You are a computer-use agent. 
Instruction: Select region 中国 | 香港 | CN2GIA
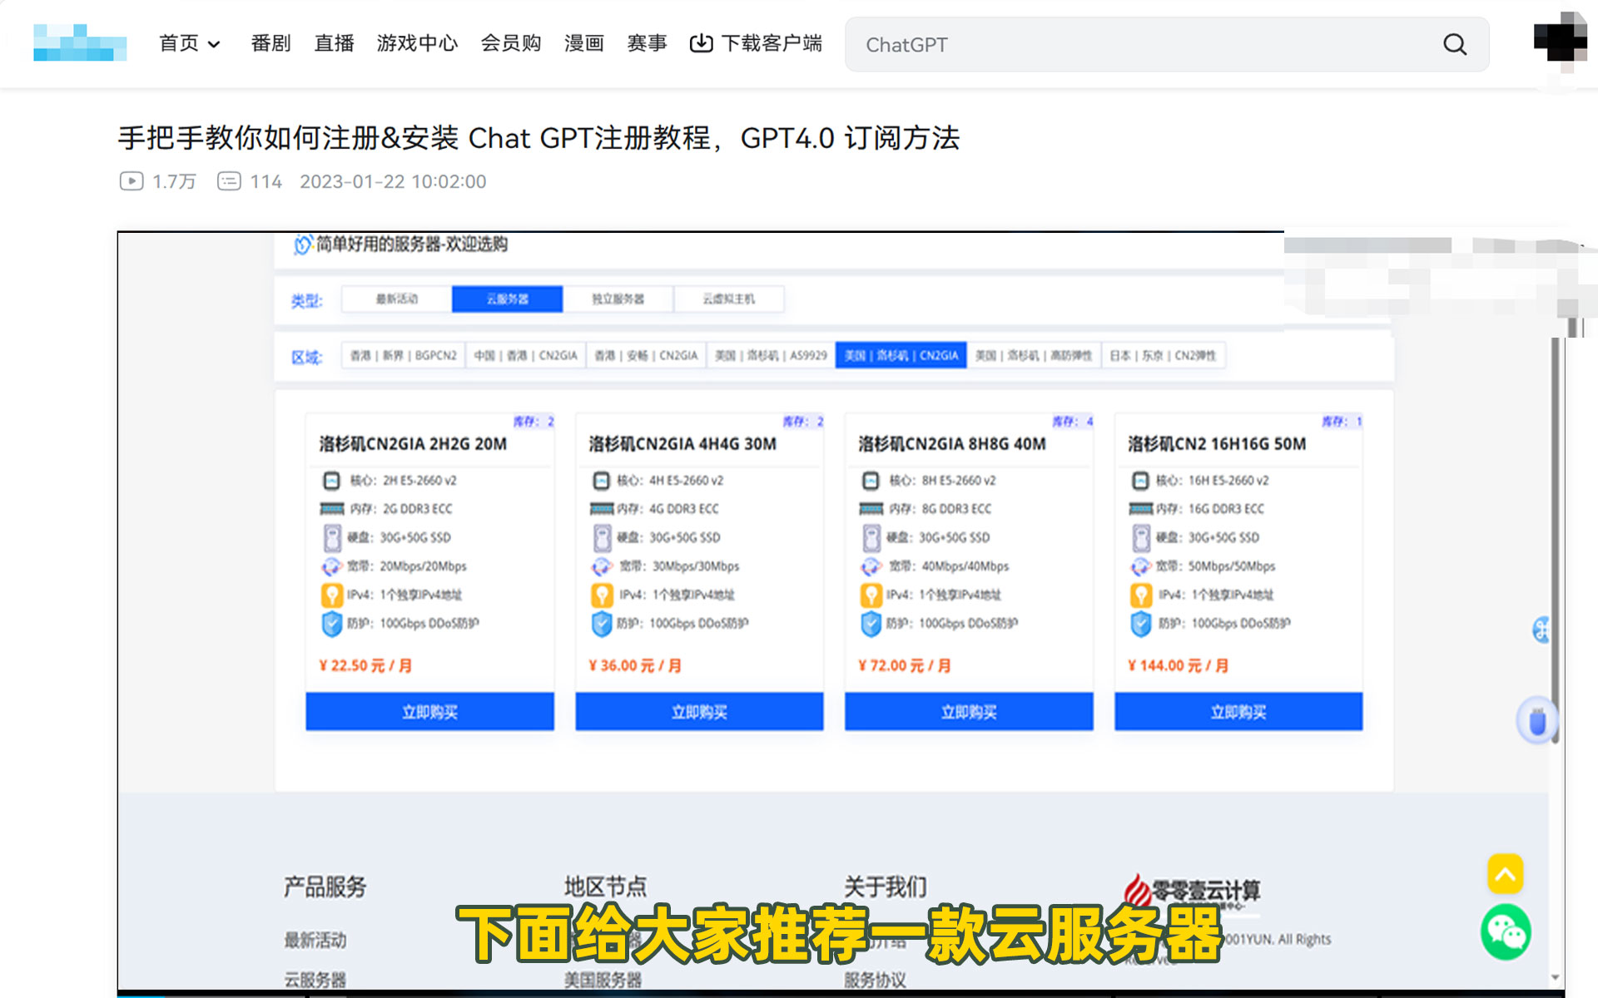(525, 355)
